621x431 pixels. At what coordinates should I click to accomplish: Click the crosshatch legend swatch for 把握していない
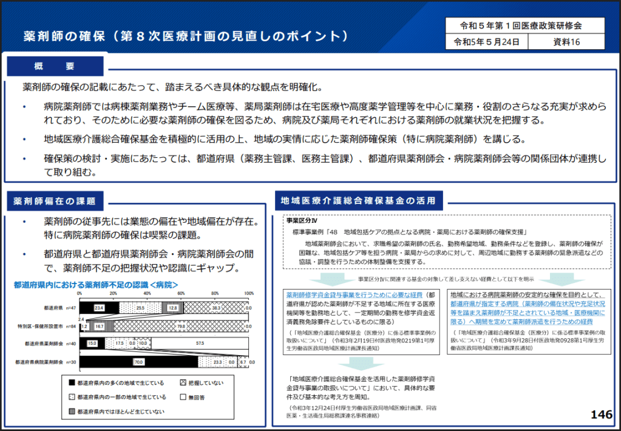click(183, 383)
